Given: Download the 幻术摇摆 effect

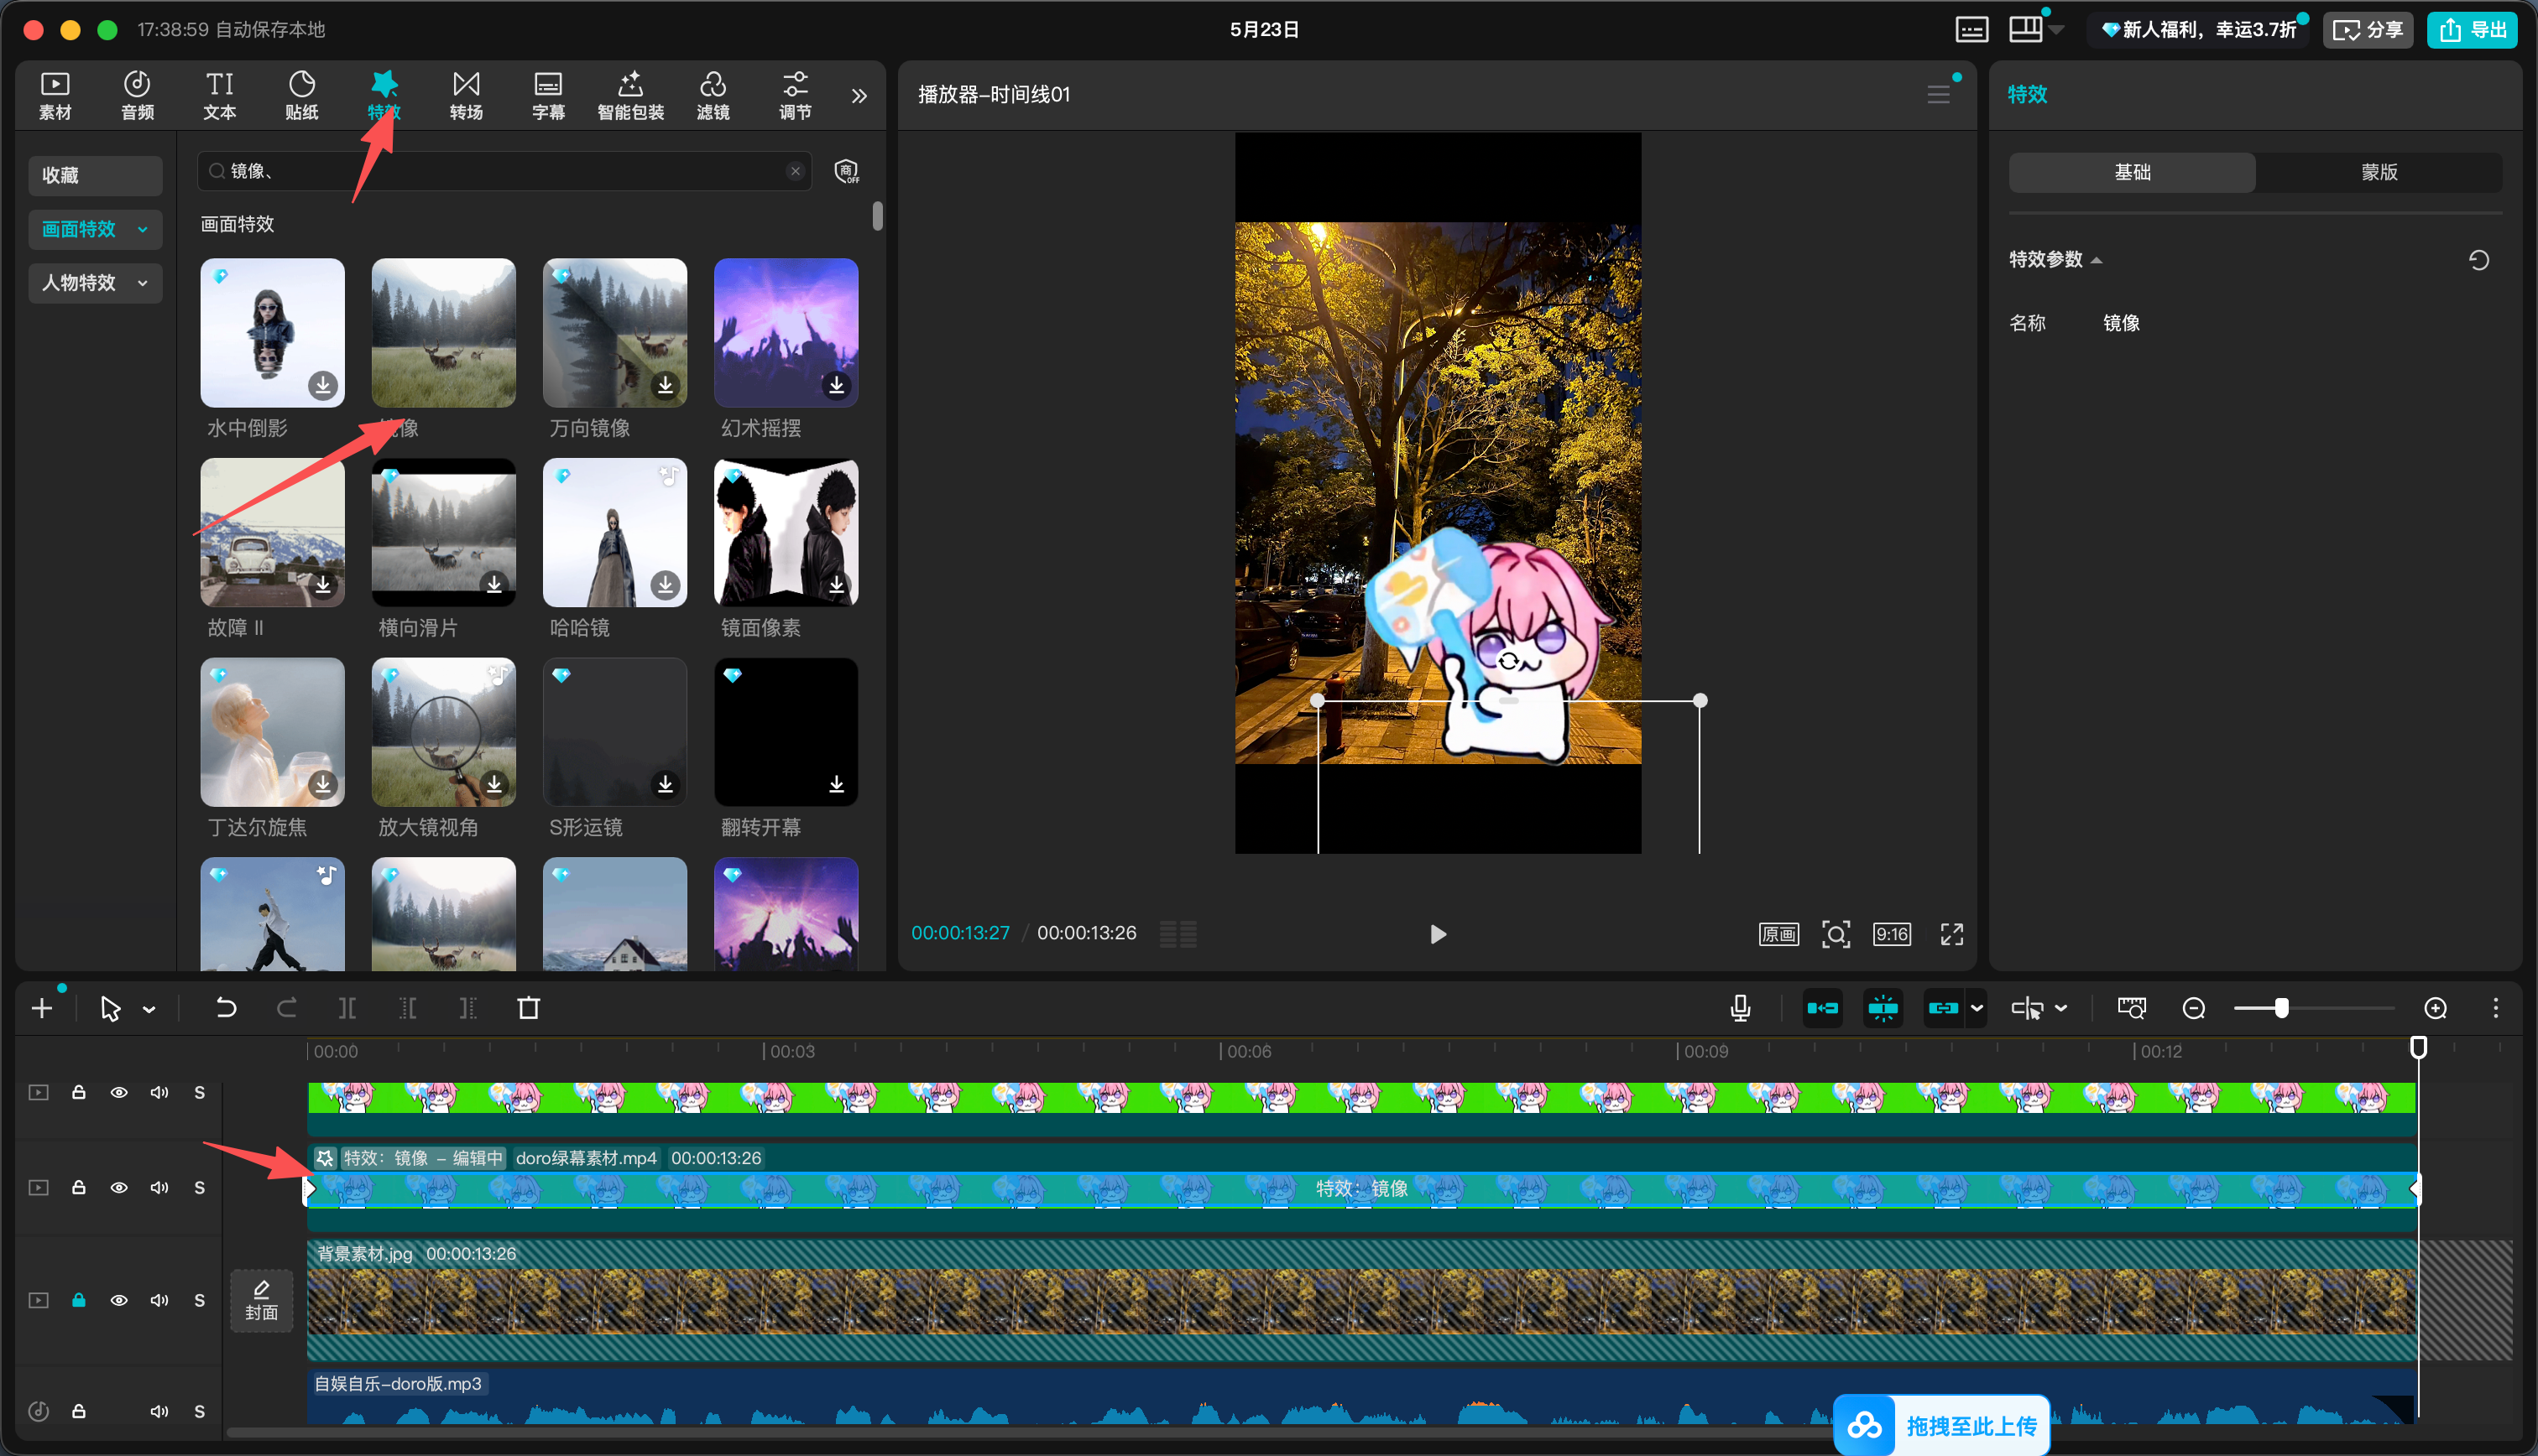Looking at the screenshot, I should (836, 385).
